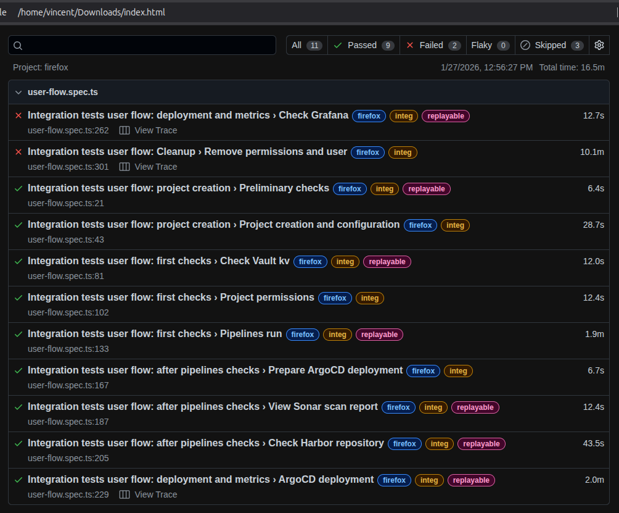This screenshot has width=619, height=513.
Task: Click trace icon for Check Grafana test
Action: (x=125, y=131)
